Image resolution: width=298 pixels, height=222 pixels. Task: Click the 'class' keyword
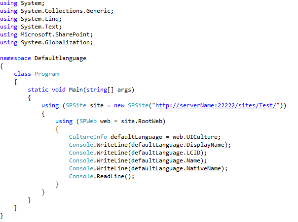tap(22, 74)
